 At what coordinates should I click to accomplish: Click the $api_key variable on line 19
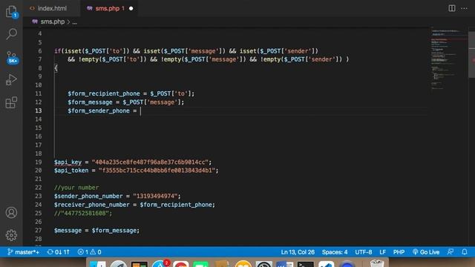(68, 162)
